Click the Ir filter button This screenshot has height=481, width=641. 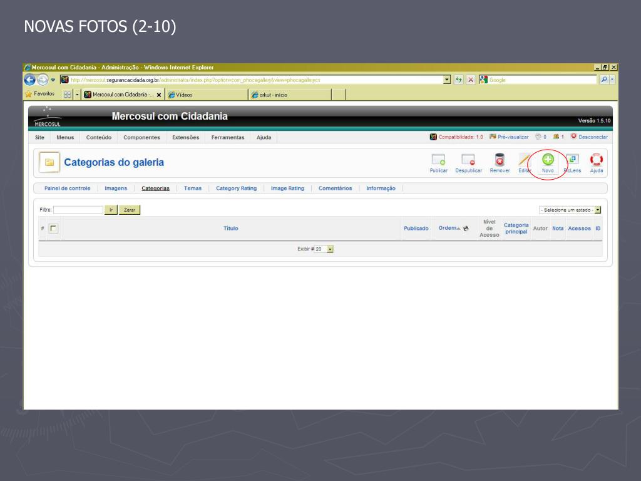click(111, 210)
